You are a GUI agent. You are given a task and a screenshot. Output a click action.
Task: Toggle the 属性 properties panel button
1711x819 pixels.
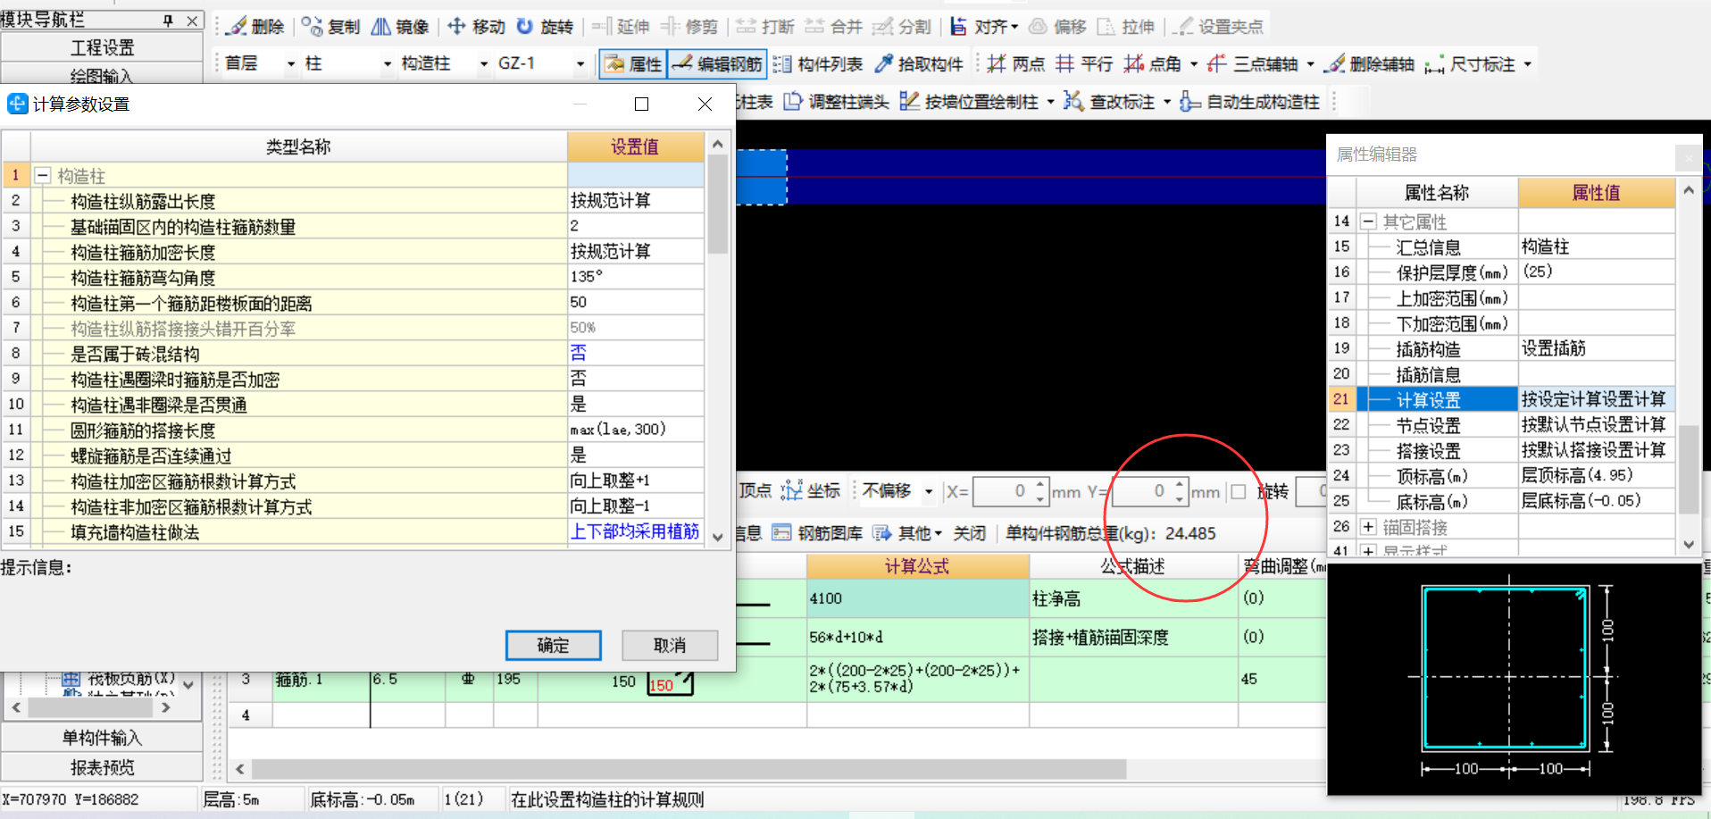point(633,63)
